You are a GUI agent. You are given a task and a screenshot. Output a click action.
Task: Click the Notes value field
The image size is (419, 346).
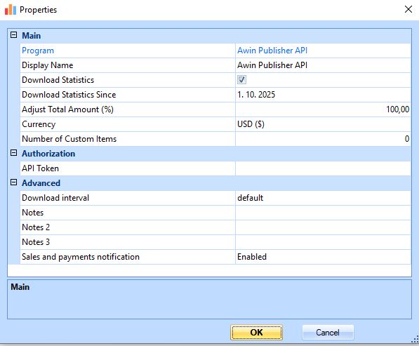[323, 213]
